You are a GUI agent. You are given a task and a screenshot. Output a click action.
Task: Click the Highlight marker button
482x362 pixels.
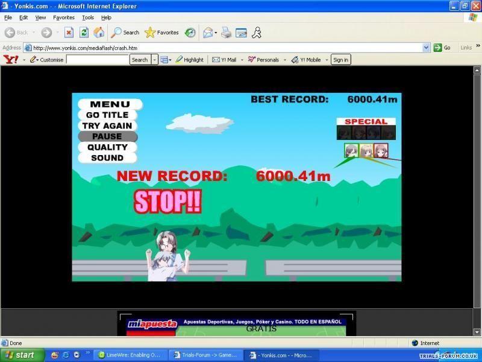click(x=190, y=60)
